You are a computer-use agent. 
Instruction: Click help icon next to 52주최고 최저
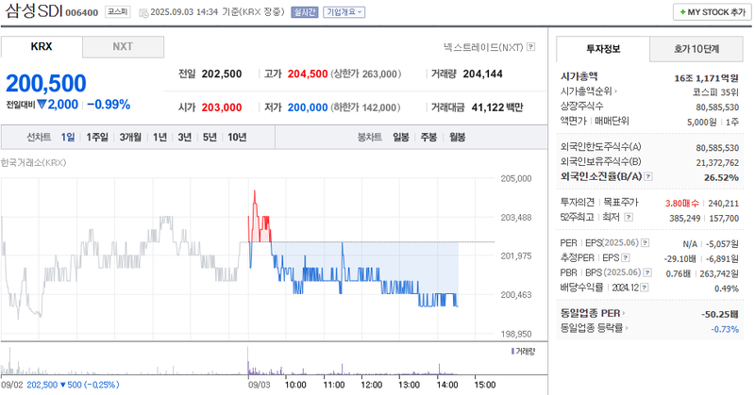pos(629,217)
